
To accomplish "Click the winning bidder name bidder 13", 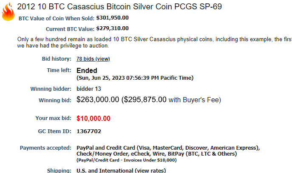I will point(89,89).
